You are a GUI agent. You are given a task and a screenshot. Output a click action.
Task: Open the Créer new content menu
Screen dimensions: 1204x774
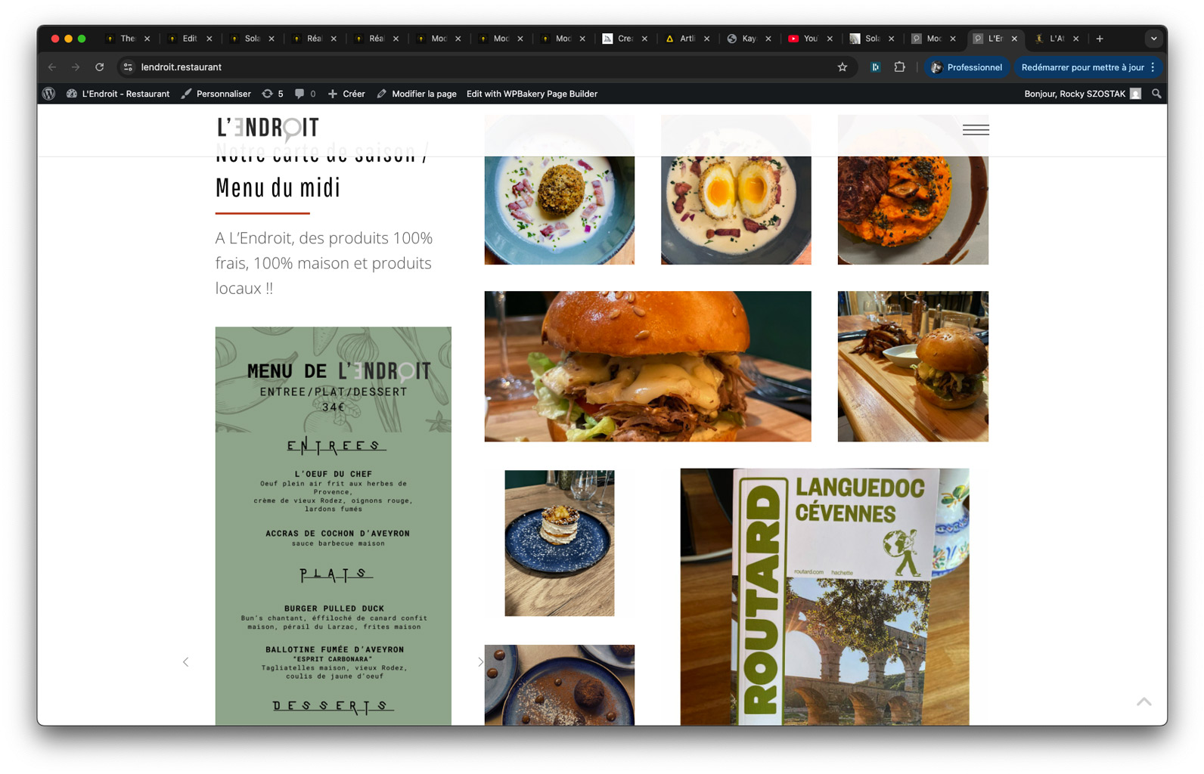coord(346,94)
